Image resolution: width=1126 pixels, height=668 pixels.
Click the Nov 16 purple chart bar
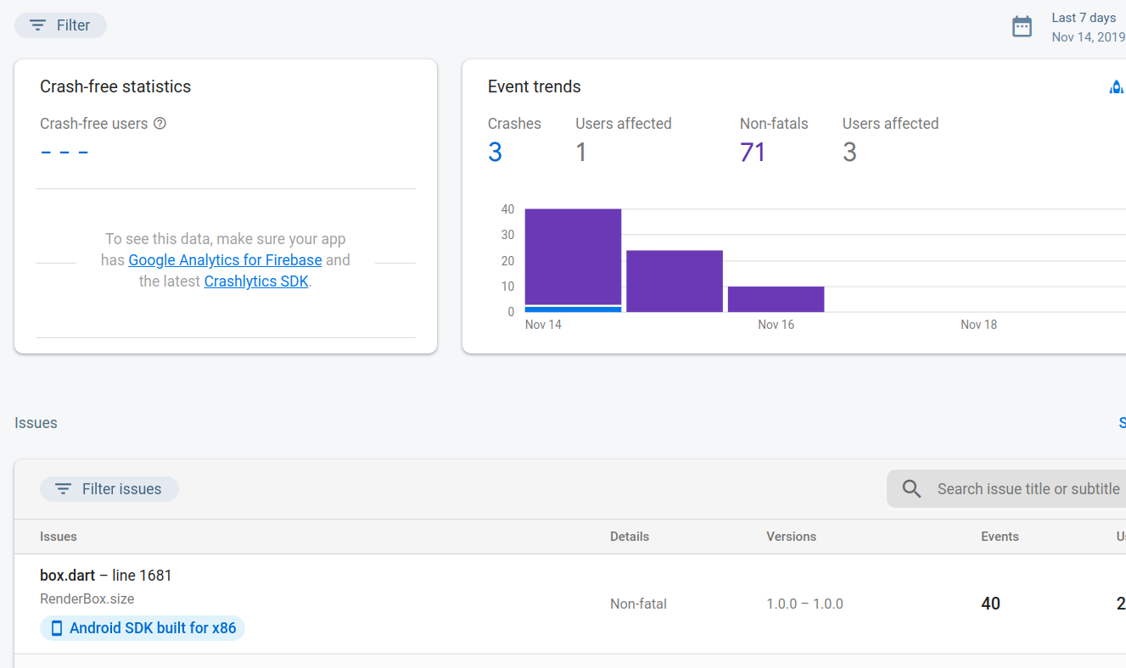pos(776,299)
